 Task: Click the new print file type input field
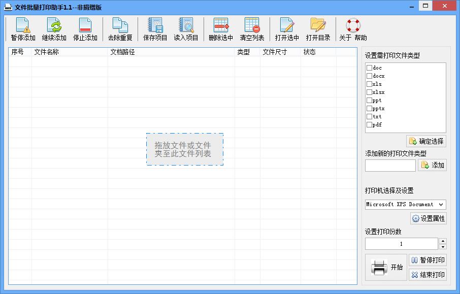tap(390, 166)
